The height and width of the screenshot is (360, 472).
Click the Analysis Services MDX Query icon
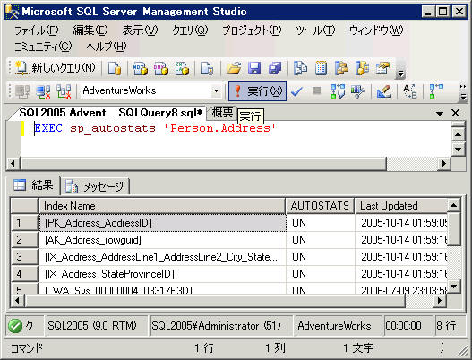[140, 68]
